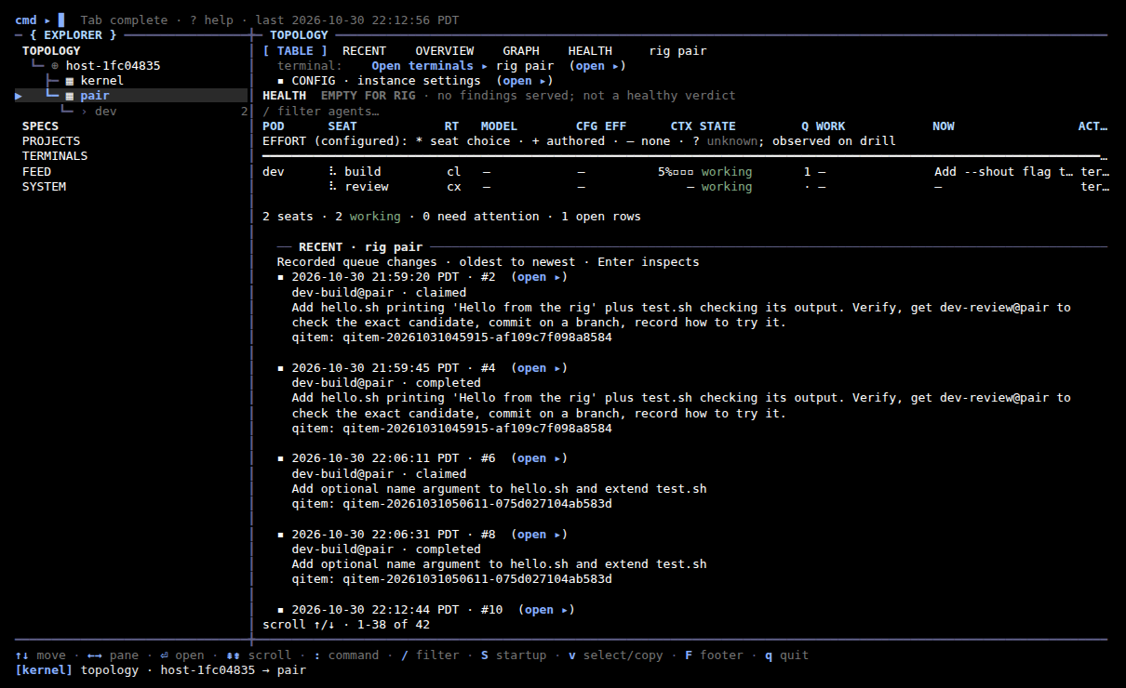Viewport: 1126px width, 688px height.
Task: Open the #6 recent entry link
Action: pos(539,458)
